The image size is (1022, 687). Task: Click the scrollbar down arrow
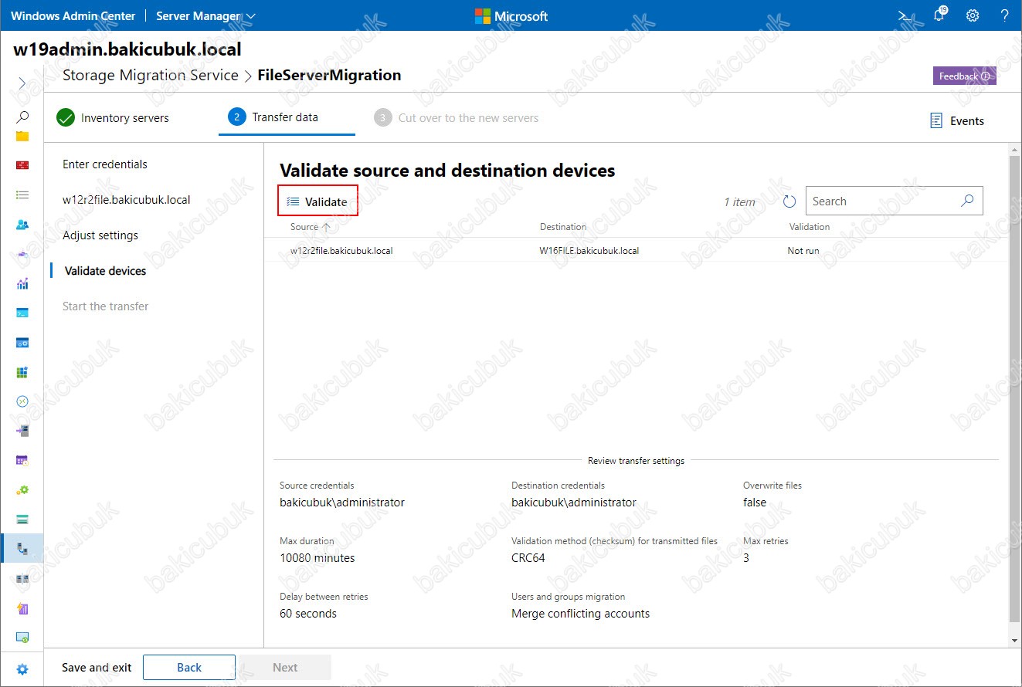coord(1014,641)
